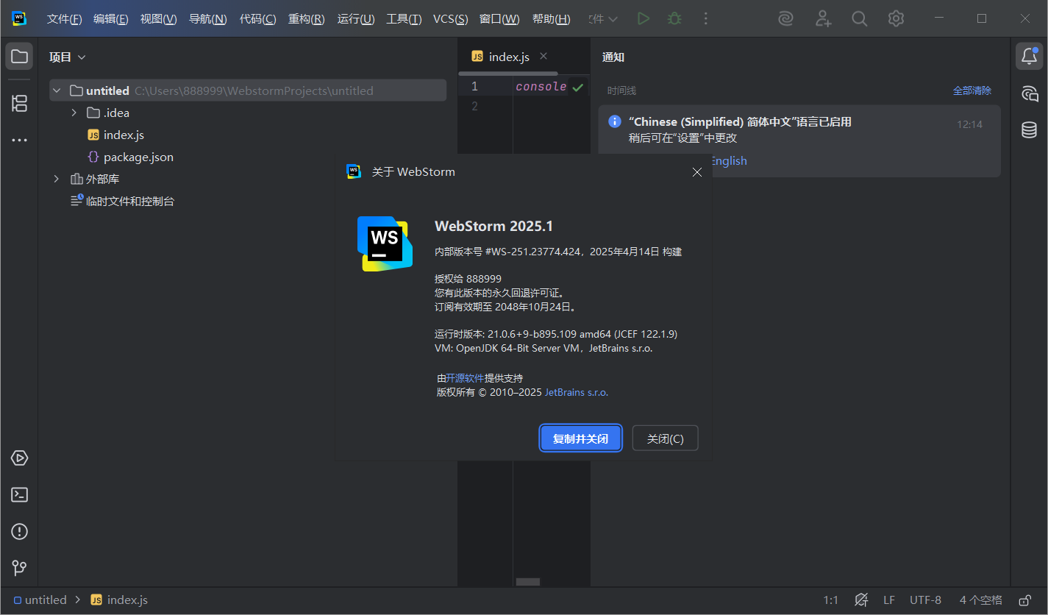Toggle the read-only lock icon in status bar
The height and width of the screenshot is (615, 1048).
pos(1024,600)
